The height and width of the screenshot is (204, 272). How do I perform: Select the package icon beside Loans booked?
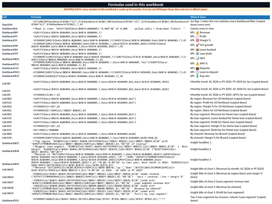(197, 50)
